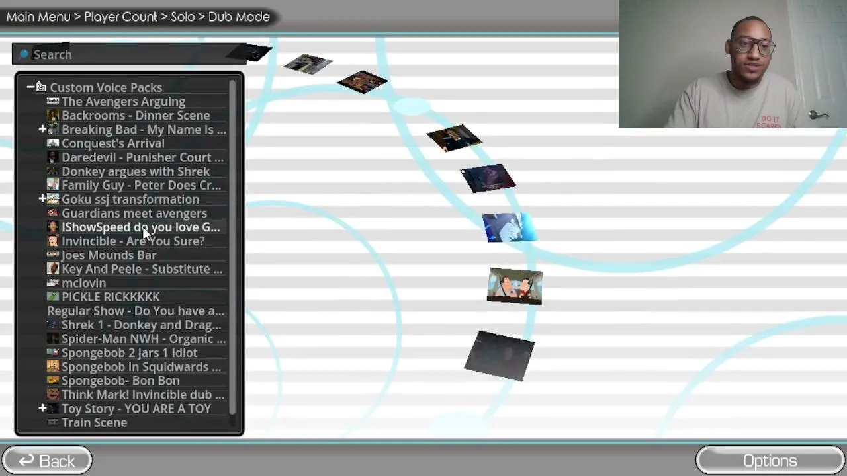
Task: Click the Think Mark! Invincible dub icon
Action: coord(53,395)
